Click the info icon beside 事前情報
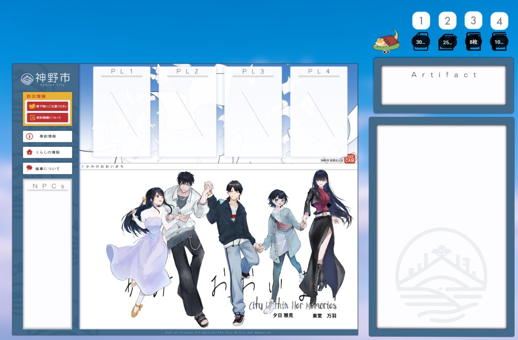 (x=29, y=136)
